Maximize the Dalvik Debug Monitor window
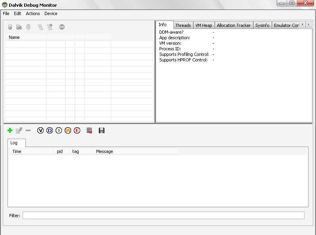Image resolution: width=316 pixels, height=235 pixels. pyautogui.click(x=292, y=3)
